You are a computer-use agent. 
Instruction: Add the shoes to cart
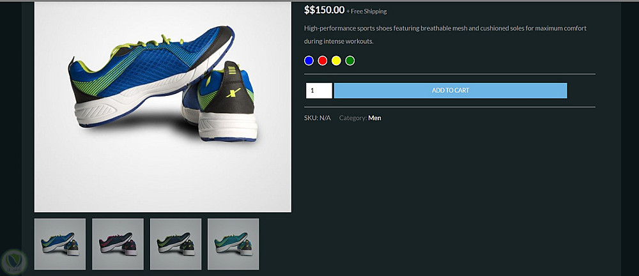click(450, 91)
